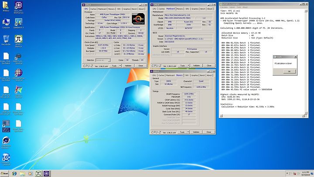Open Memory tab in Mainboard CPU-Z window
314x177 pixels.
tap(180, 9)
